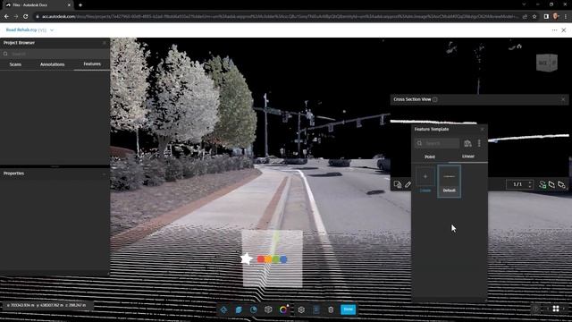Select the blue color swatch
Viewport: 572px width, 322px height.
(x=283, y=259)
